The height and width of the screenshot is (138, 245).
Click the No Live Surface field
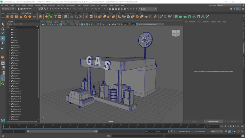(x=78, y=9)
